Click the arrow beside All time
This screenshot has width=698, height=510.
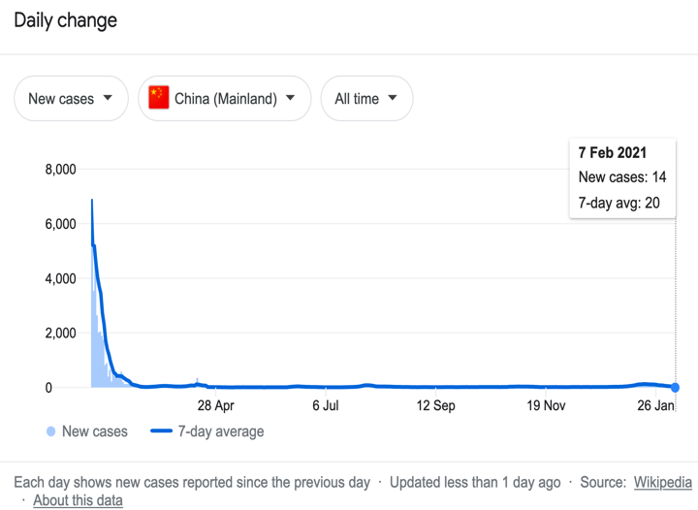click(393, 98)
